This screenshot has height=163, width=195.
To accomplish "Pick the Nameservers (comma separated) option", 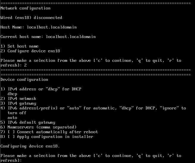I will point(38,127).
